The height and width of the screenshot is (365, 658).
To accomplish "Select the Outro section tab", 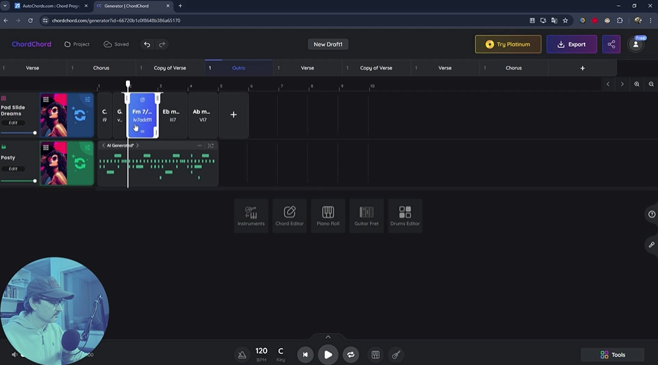I will click(x=238, y=68).
